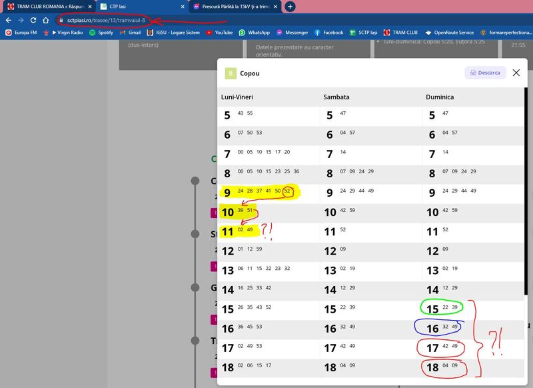Click the Descarca download button

coord(485,73)
